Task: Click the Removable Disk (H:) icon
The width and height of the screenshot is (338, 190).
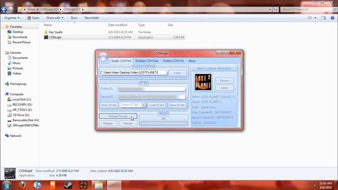Action: tap(10, 120)
